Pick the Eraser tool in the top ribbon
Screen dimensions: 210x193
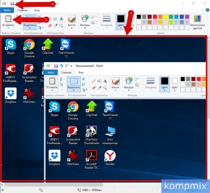coord(50,26)
